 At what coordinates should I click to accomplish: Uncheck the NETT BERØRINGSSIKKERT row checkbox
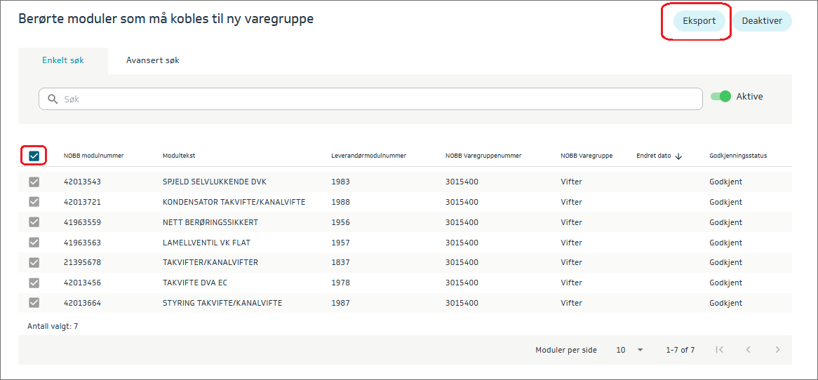point(34,222)
